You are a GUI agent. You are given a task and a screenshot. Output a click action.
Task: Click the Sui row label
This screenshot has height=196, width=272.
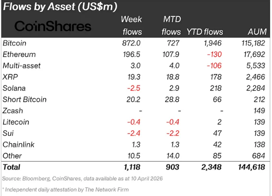tap(8, 133)
